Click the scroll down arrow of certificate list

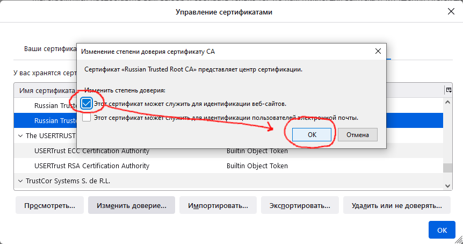[x=447, y=186]
